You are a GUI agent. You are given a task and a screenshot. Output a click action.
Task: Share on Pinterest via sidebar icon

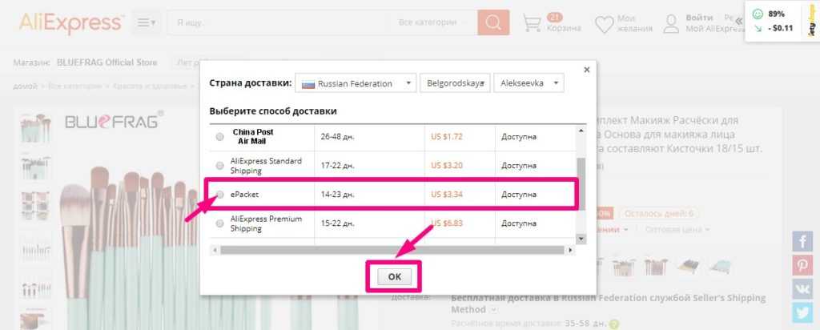(803, 265)
